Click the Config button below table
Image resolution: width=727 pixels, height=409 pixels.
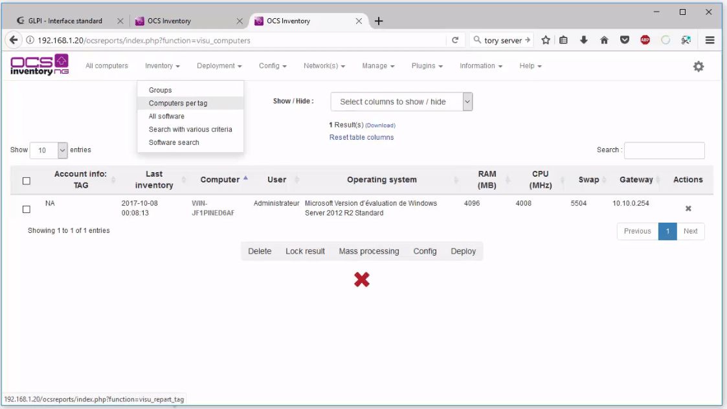click(425, 251)
